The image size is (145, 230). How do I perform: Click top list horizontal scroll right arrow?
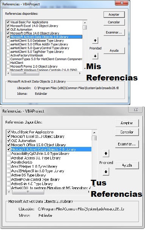pos(80,73)
